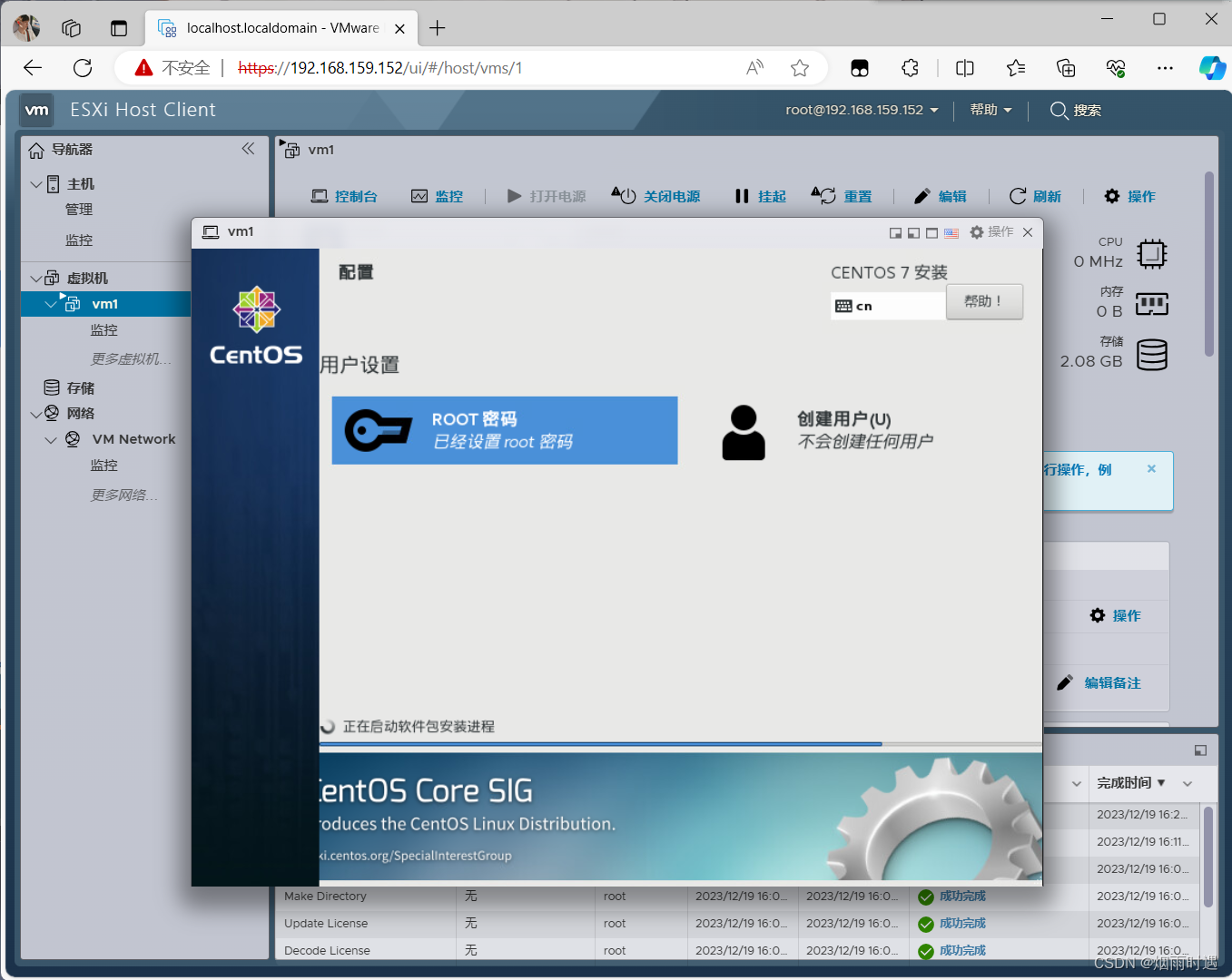1232x980 pixels.
Task: Click the main page vertical scrollbar
Action: 1208,263
